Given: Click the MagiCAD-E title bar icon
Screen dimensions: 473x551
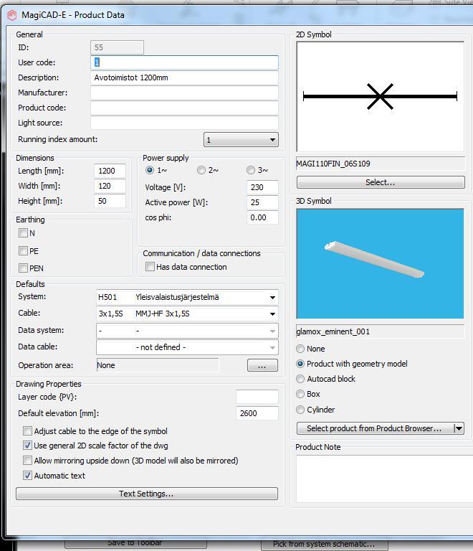Looking at the screenshot, I should click(x=12, y=15).
